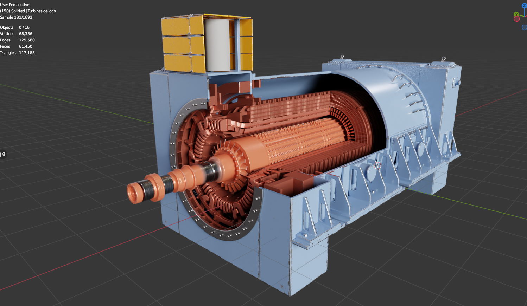Click the green Y axis gizmo handle
The width and height of the screenshot is (527, 306).
point(516,14)
